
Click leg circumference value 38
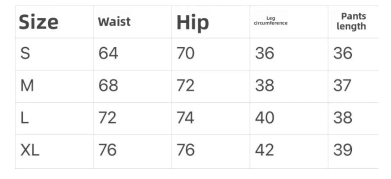[x=264, y=86]
